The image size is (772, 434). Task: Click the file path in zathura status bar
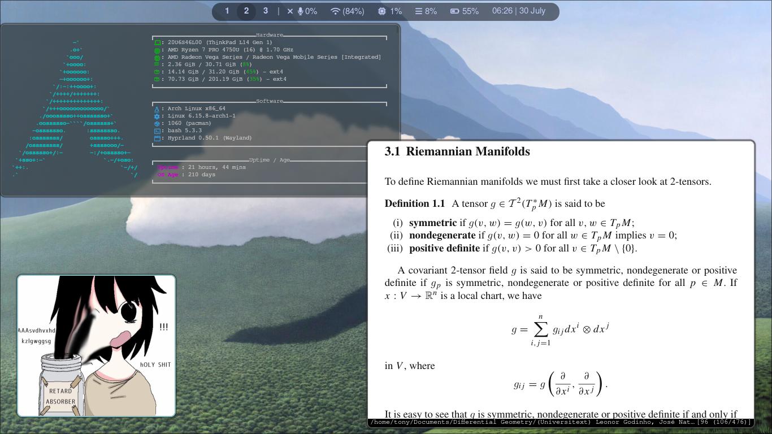pos(532,422)
